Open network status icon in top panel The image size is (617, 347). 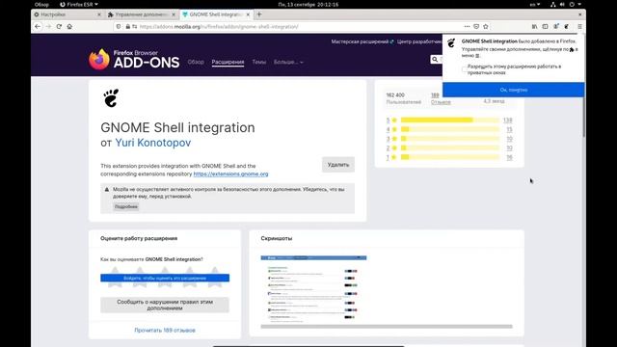(552, 4)
